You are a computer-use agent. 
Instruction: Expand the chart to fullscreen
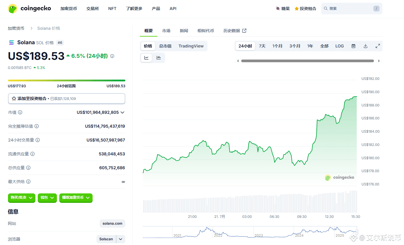point(377,46)
